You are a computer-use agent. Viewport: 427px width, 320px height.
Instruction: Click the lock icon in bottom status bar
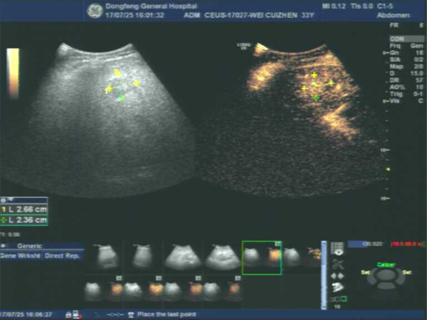68,314
